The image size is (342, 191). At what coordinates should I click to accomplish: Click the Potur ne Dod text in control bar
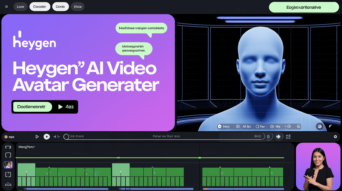tap(166, 136)
